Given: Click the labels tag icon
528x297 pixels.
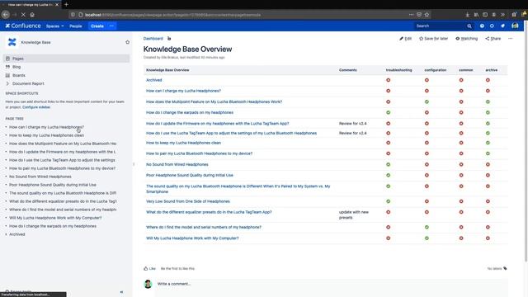Looking at the screenshot, I should (505, 268).
